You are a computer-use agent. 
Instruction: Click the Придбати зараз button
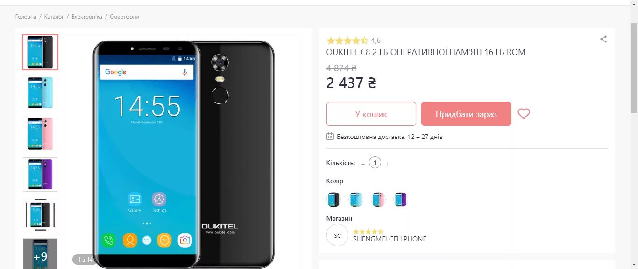[x=466, y=114]
